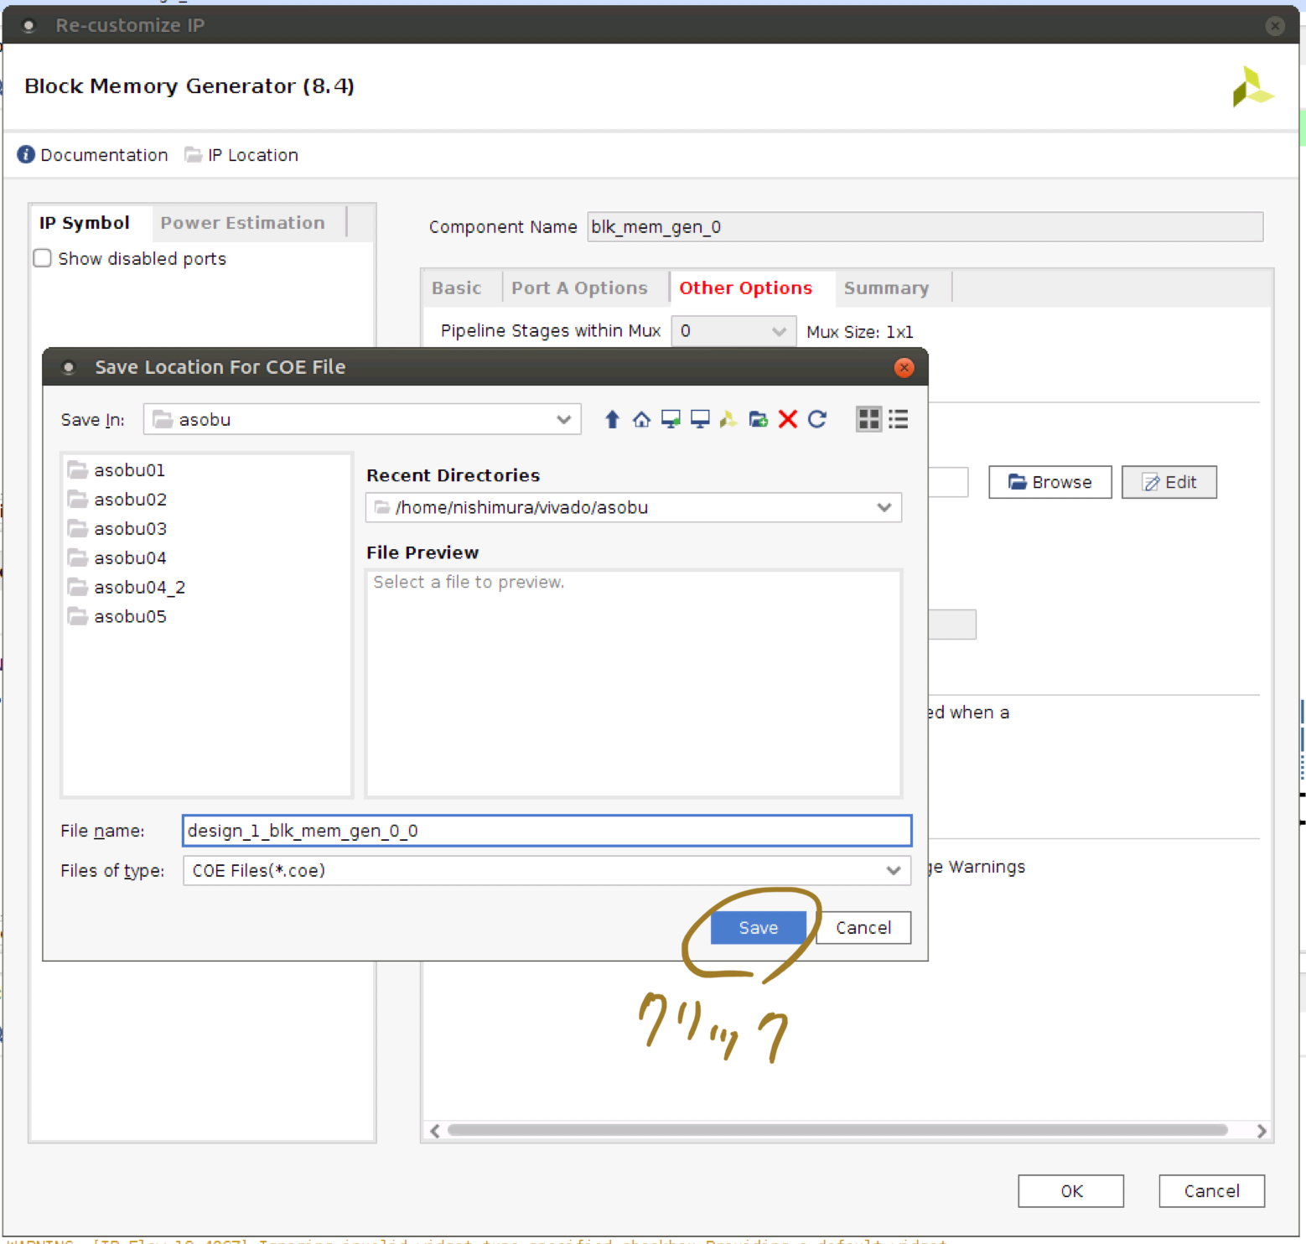Create a new folder
The image size is (1306, 1244).
point(759,419)
